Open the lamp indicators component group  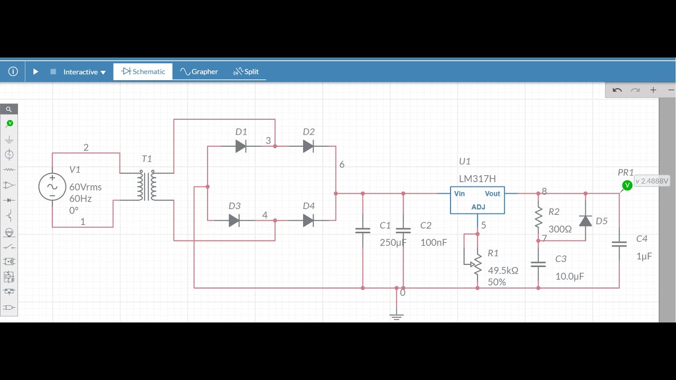click(9, 232)
